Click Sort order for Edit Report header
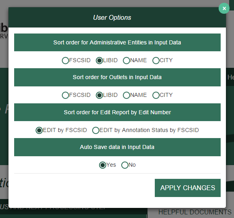The width and height of the screenshot is (234, 218). point(117,112)
